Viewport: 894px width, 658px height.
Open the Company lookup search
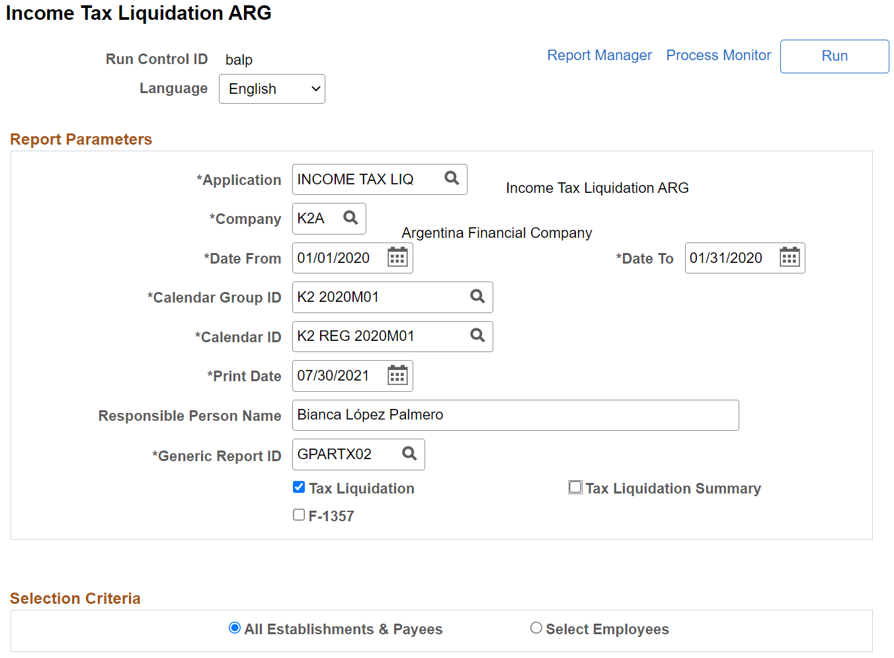point(350,218)
